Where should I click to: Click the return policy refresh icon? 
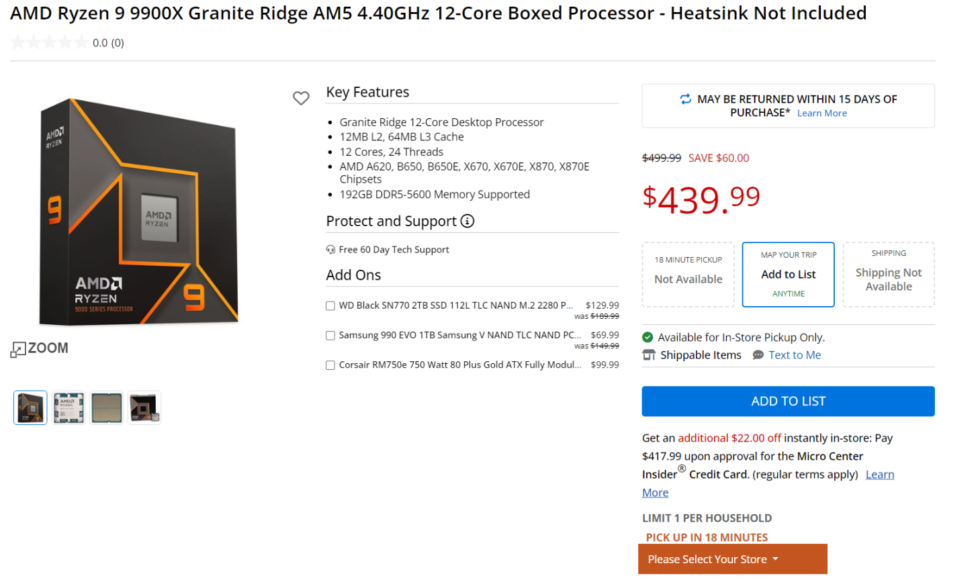[x=686, y=99]
